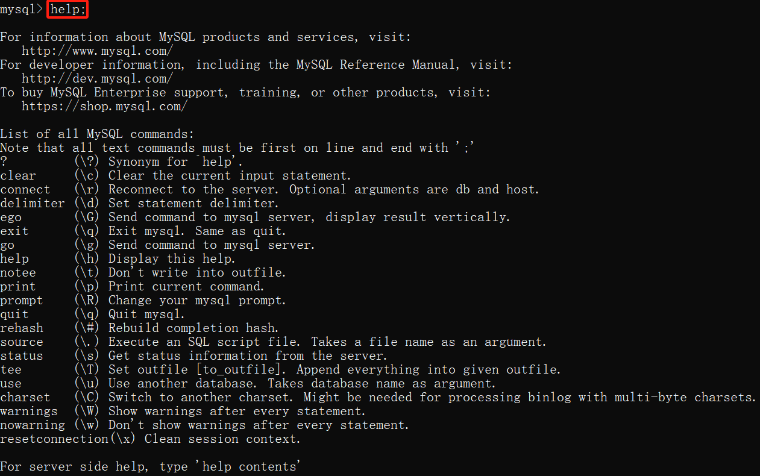Image resolution: width=760 pixels, height=476 pixels.
Task: Click the 'Display this help.' description
Action: [x=172, y=259]
